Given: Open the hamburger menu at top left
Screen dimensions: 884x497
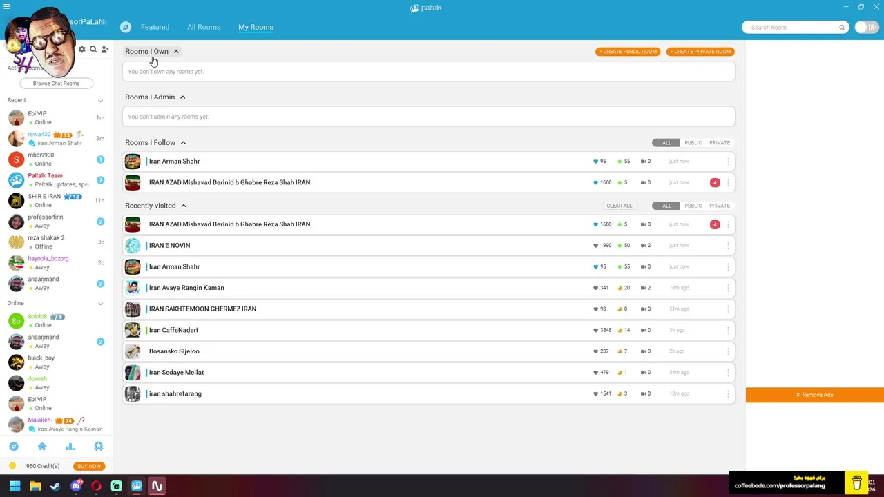Looking at the screenshot, I should (x=6, y=7).
